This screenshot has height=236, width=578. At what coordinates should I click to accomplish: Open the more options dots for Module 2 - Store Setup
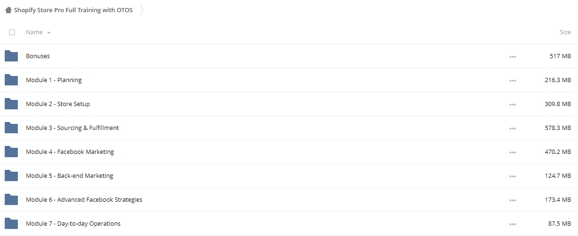[x=512, y=105]
